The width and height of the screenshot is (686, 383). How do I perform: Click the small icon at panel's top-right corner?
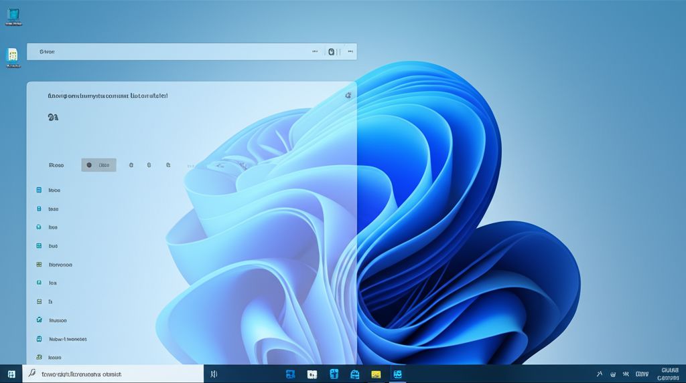[x=348, y=95]
